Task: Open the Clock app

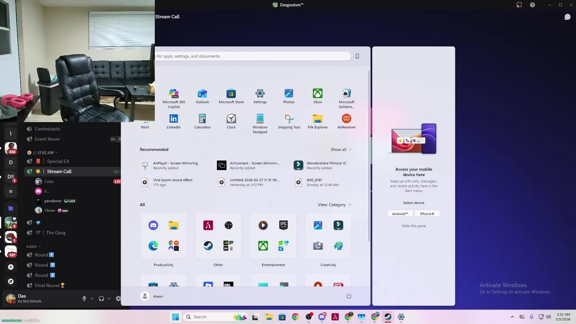Action: (231, 121)
